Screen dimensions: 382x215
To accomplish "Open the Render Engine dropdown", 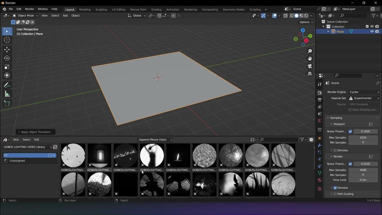I will pyautogui.click(x=364, y=92).
